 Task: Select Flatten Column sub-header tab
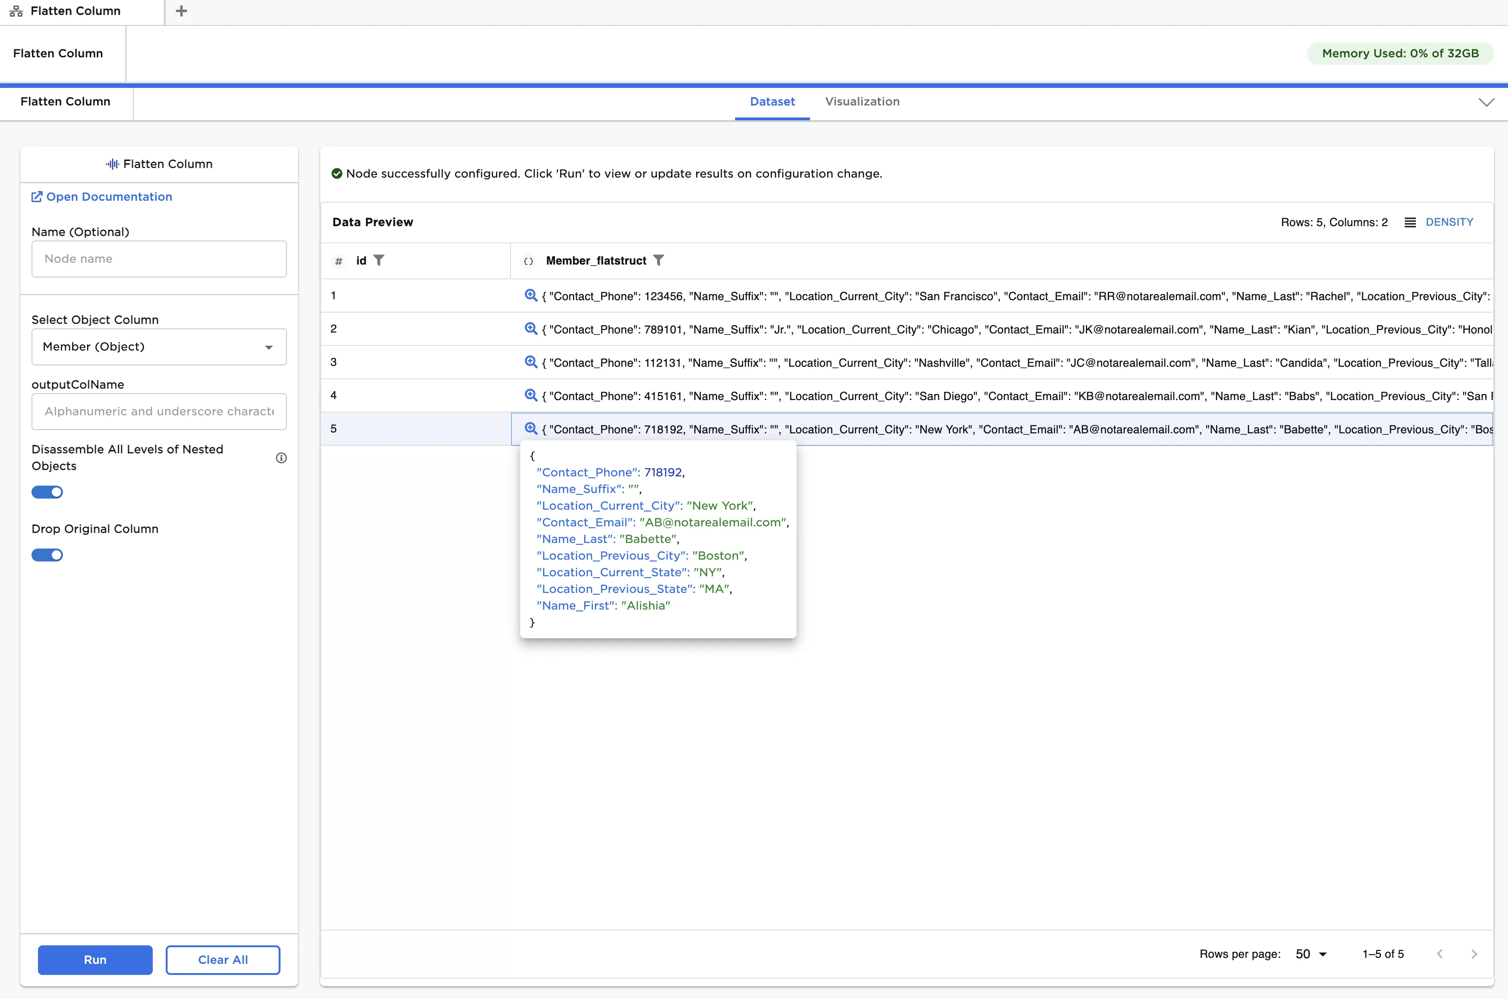click(65, 101)
